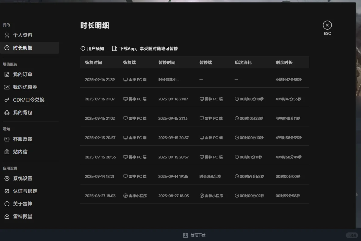Open 管理下载 in the bottom bar

click(198, 235)
